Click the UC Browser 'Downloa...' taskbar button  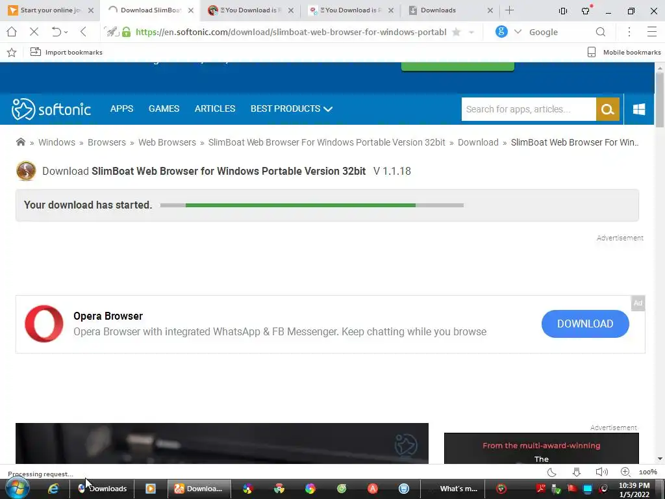(x=199, y=489)
